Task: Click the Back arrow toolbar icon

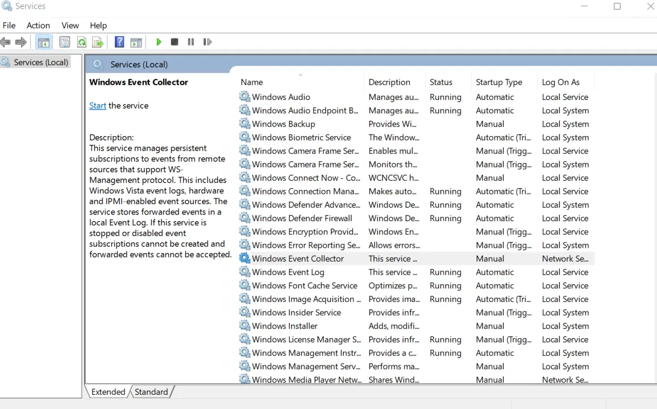Action: 6,42
